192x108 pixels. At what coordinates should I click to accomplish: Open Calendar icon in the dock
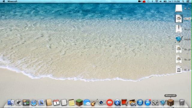[56, 103]
